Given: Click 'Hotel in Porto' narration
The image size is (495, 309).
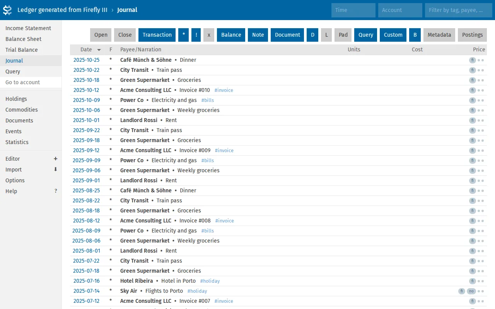Looking at the screenshot, I should pos(178,281).
